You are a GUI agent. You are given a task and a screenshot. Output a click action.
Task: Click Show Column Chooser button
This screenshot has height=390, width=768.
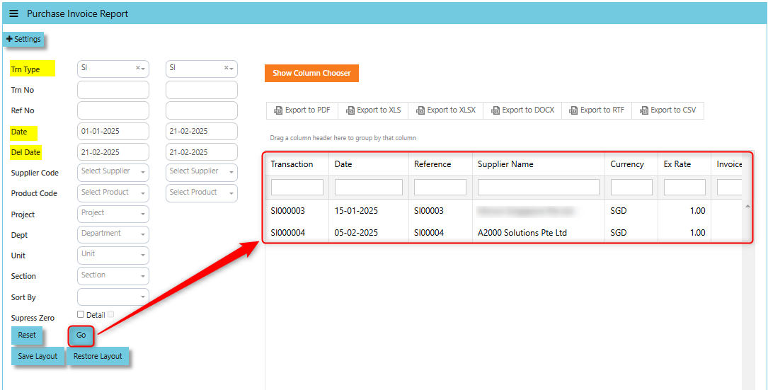[x=311, y=73]
